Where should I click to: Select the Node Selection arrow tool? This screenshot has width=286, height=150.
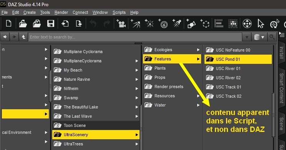click(x=261, y=24)
